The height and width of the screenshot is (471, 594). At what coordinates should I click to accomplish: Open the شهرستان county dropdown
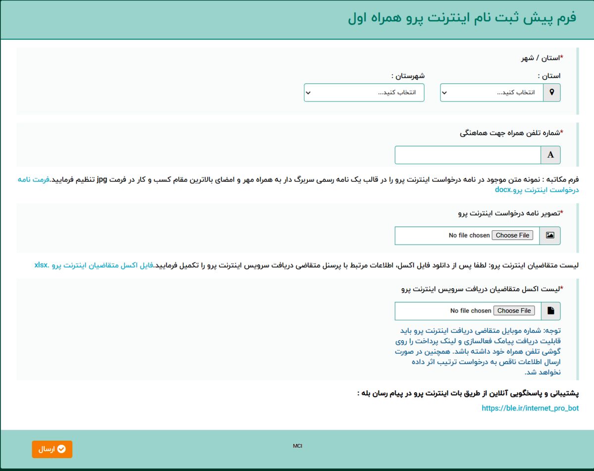[364, 93]
